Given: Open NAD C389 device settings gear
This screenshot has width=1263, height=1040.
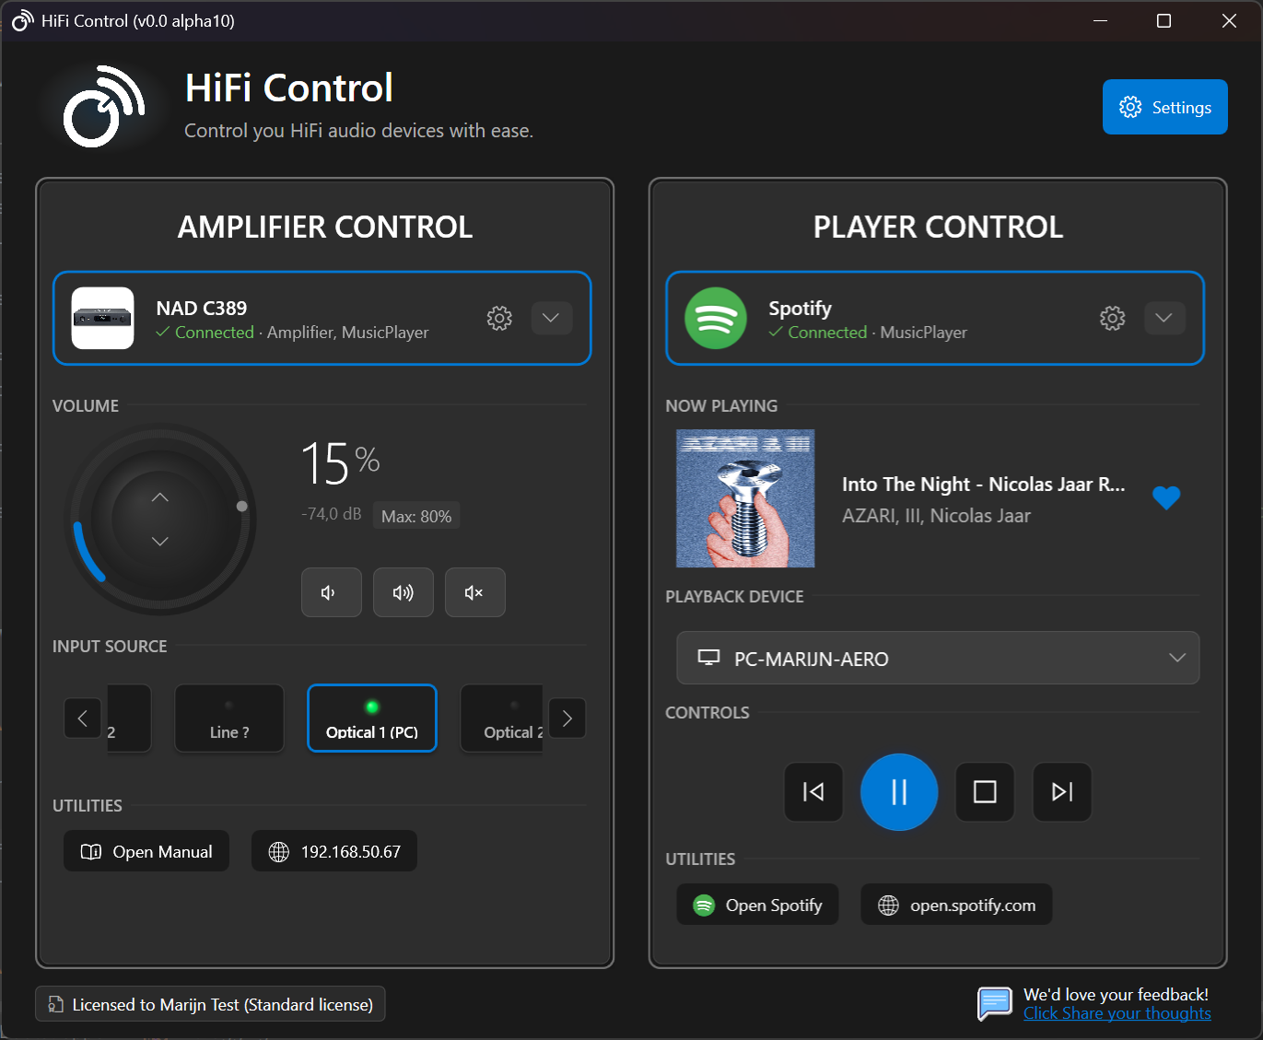Looking at the screenshot, I should [x=498, y=318].
